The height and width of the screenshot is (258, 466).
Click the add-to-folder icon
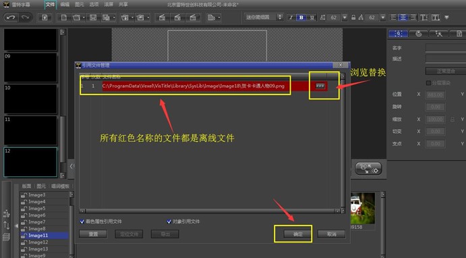pos(140,18)
